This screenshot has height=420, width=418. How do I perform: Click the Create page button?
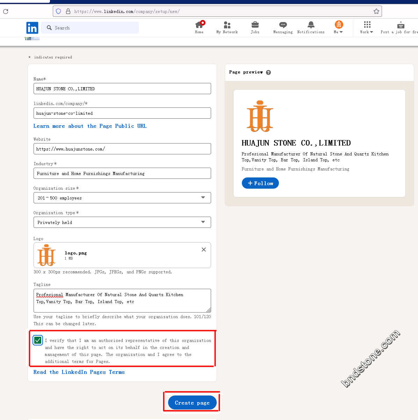(x=192, y=402)
